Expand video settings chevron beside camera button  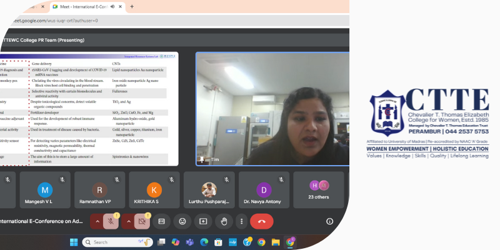tap(129, 222)
